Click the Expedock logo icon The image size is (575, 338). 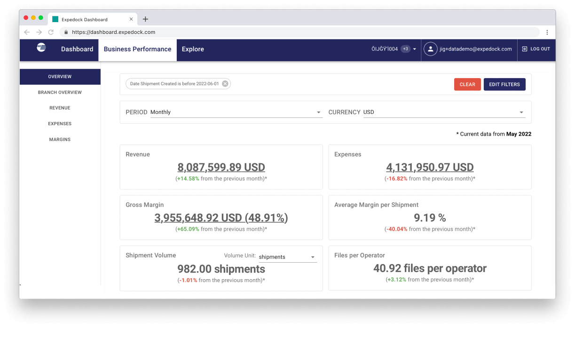tap(41, 47)
